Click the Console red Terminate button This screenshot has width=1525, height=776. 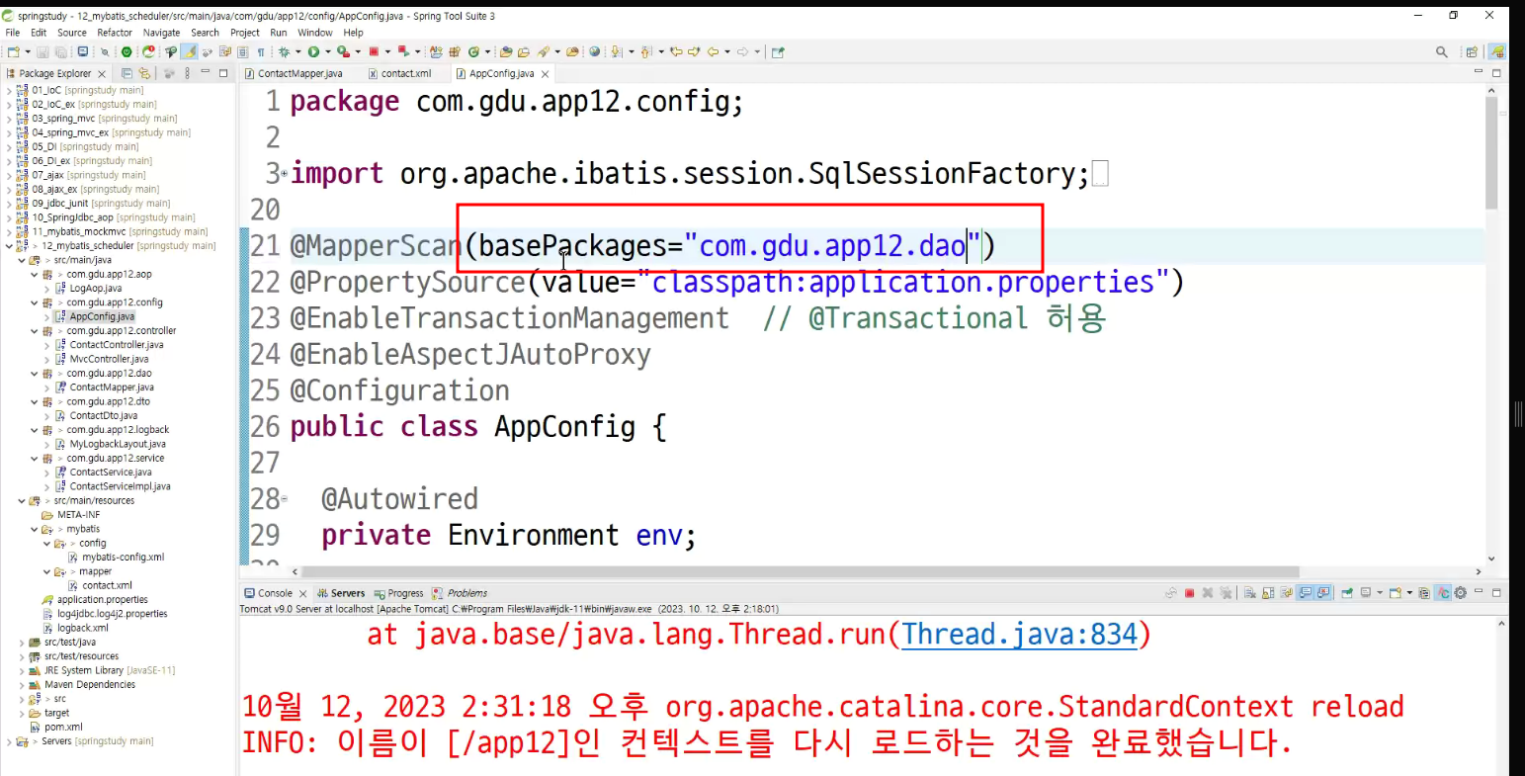click(x=1190, y=593)
